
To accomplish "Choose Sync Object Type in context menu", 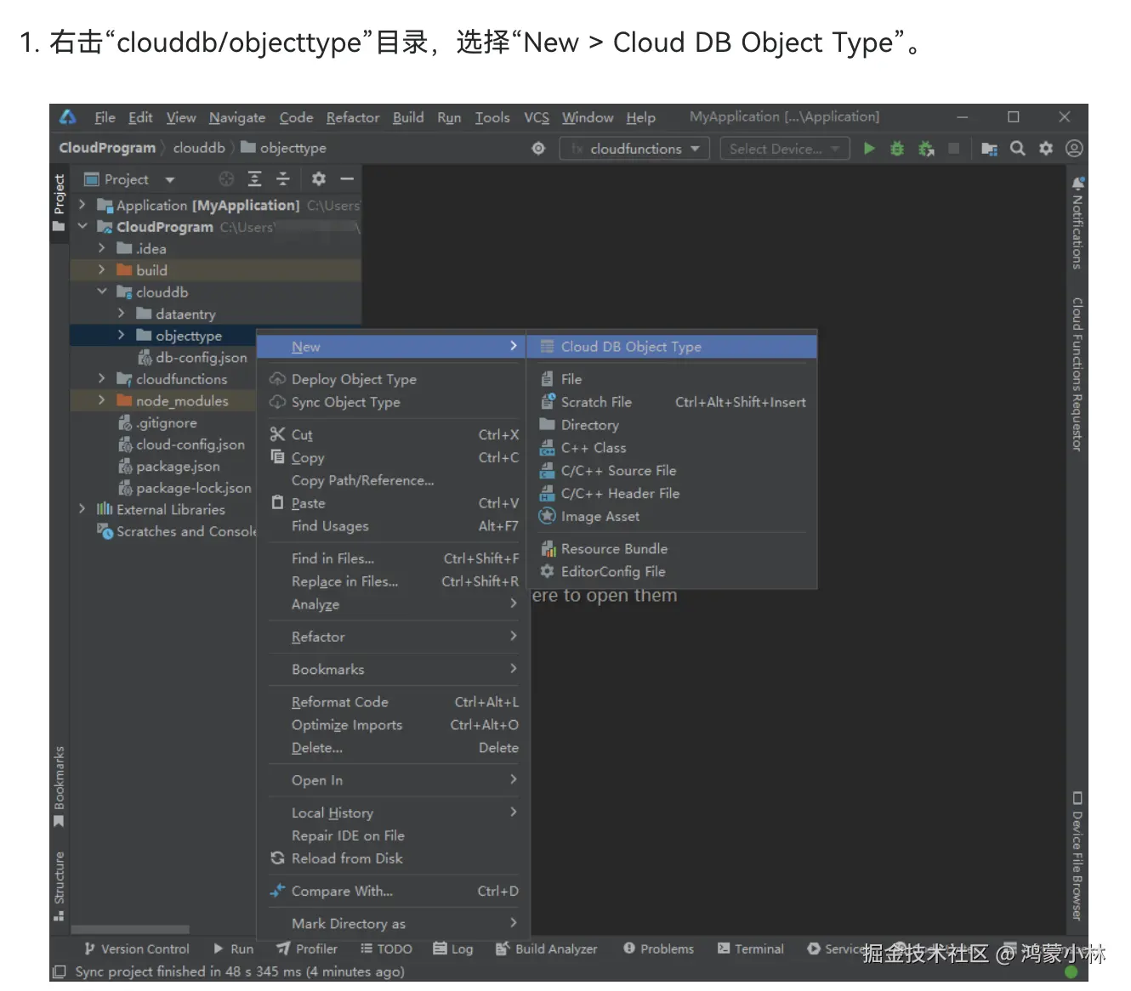I will pos(393,402).
